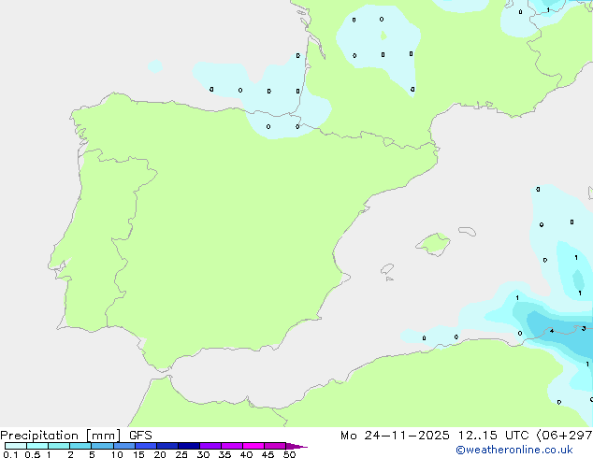Click the "15" legend scale label
The image size is (593, 458).
tap(138, 454)
